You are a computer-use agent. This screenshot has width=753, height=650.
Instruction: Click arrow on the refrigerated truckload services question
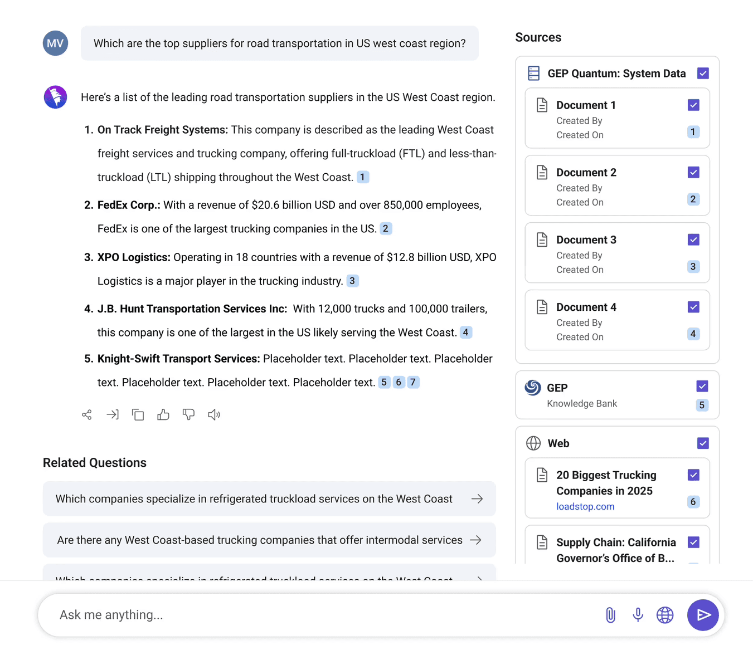coord(477,499)
